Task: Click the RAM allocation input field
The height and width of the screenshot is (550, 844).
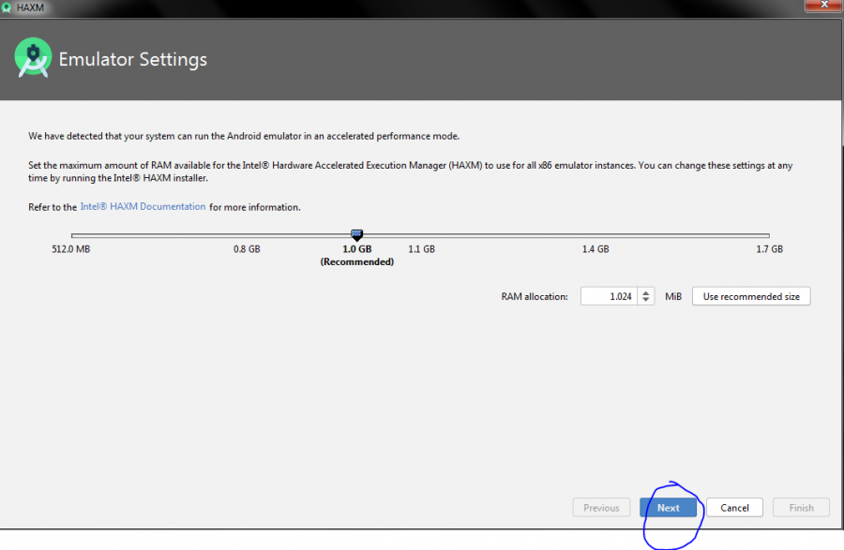Action: point(609,296)
